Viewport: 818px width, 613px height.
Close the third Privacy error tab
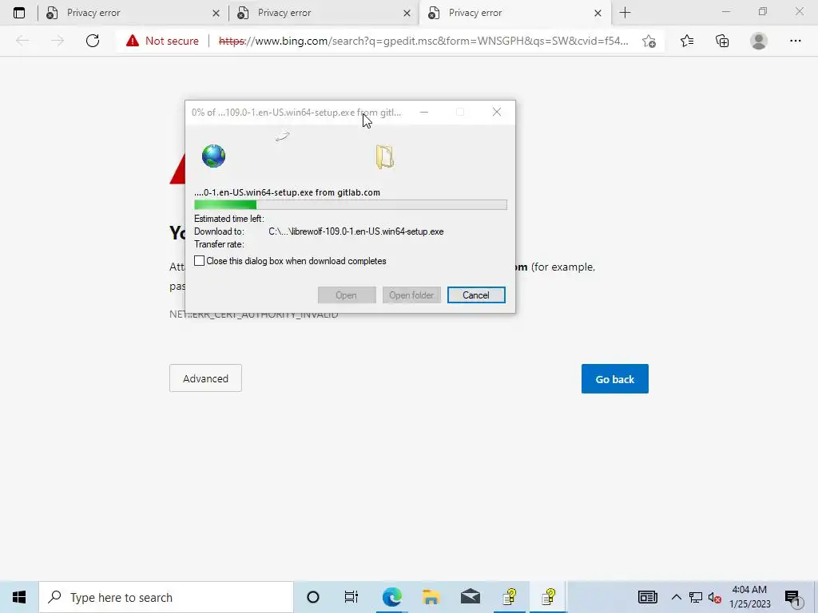(x=598, y=13)
